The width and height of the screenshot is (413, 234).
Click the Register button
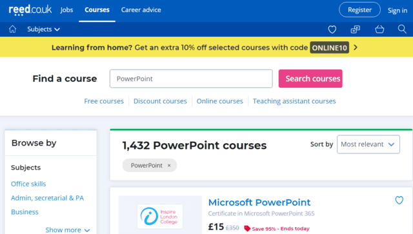coord(359,10)
